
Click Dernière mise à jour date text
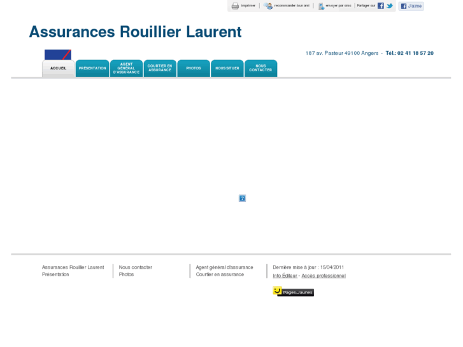(308, 267)
